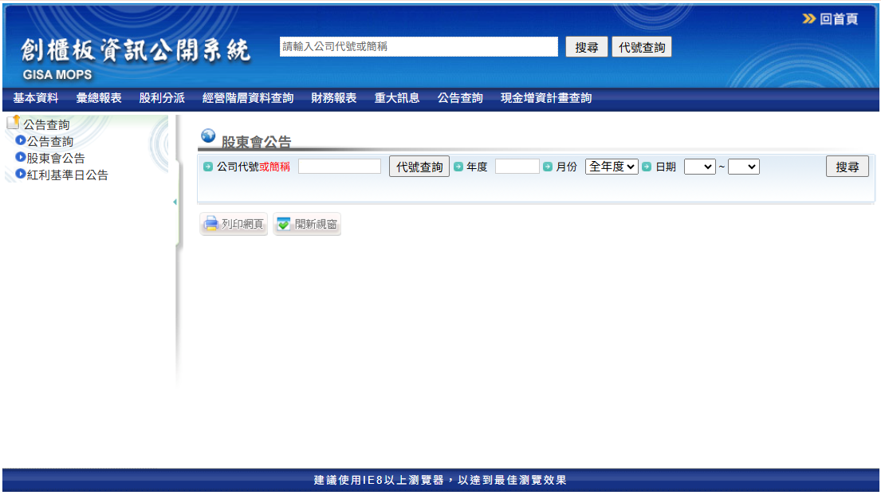Click the sidebar folder icon beside 公告查詢 heading
Screen dimensions: 881x495
point(14,122)
